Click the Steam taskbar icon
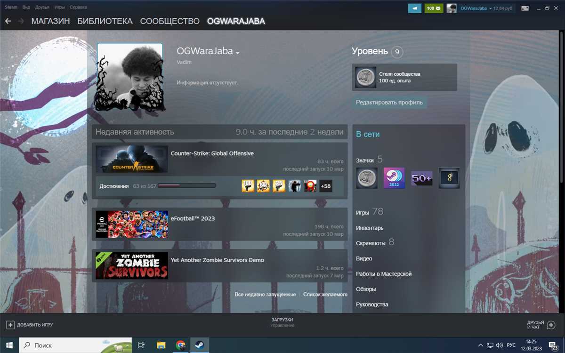This screenshot has width=565, height=353. coord(200,345)
